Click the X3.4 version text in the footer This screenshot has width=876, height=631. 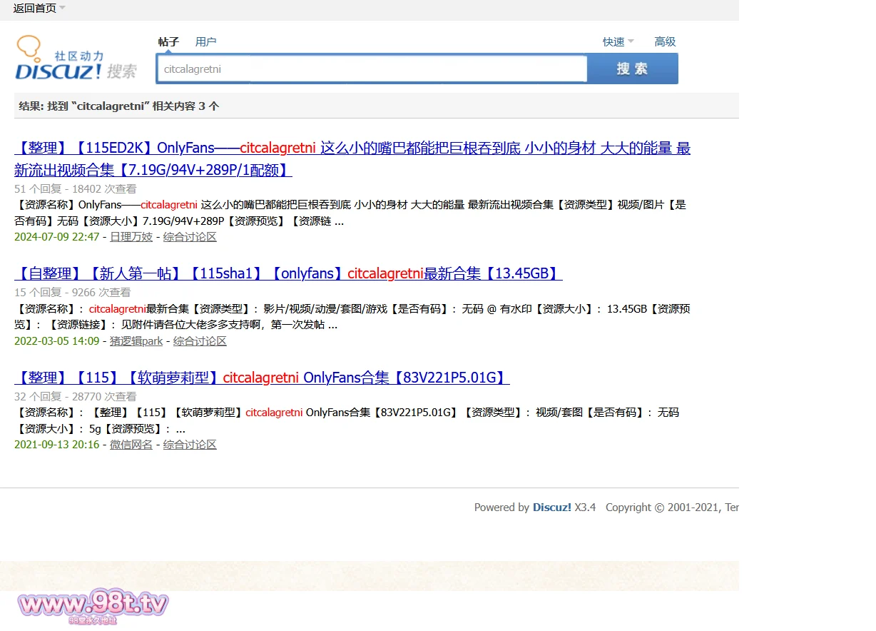(585, 508)
